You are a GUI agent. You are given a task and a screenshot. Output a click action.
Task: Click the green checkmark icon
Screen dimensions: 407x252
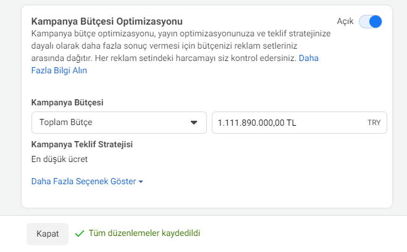coord(80,234)
